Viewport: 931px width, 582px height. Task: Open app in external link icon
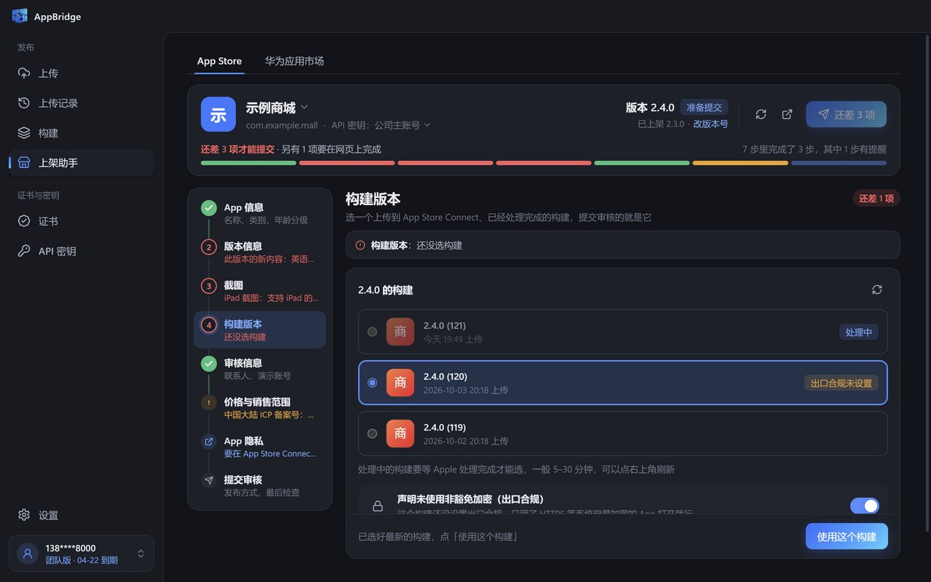click(787, 114)
